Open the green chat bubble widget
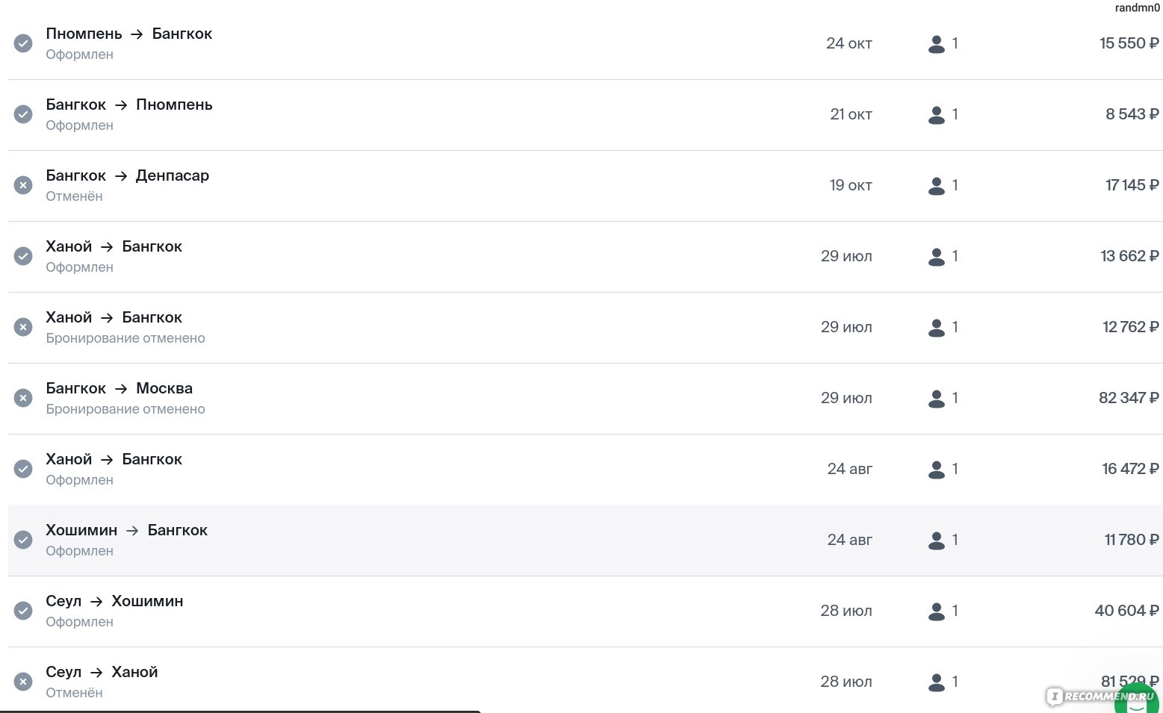Screen dimensions: 1163x713 click(1136, 700)
